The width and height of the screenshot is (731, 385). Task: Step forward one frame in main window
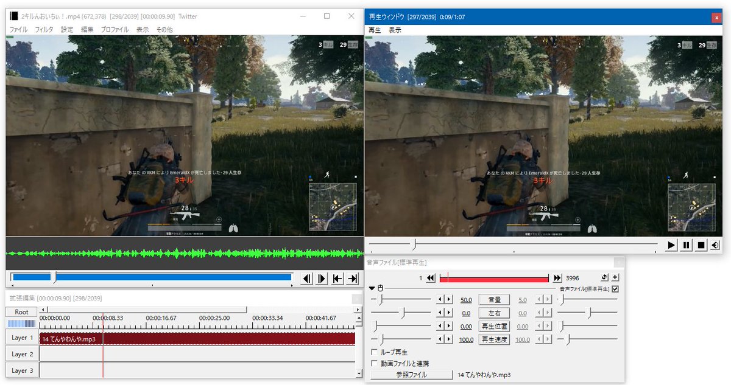[x=322, y=279]
